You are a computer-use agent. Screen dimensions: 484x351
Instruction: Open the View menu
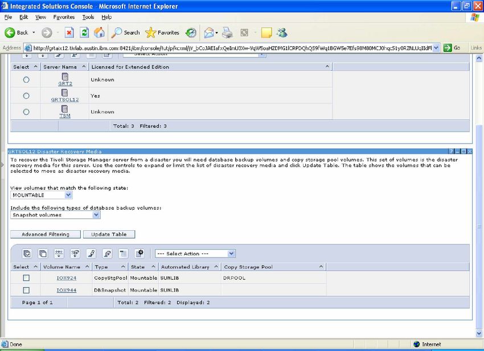[x=40, y=17]
